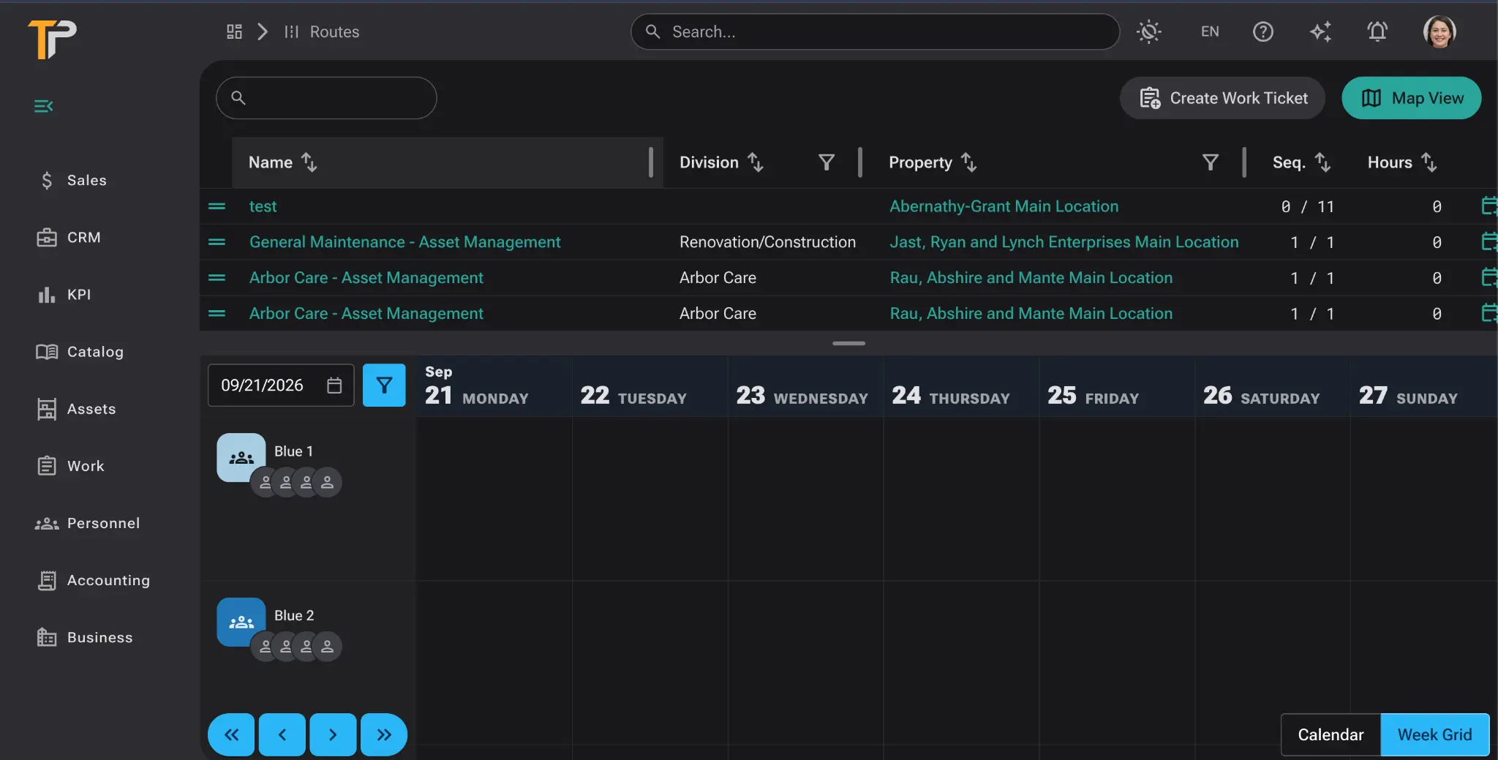
Task: Sort by Property column arrows
Action: click(x=969, y=162)
